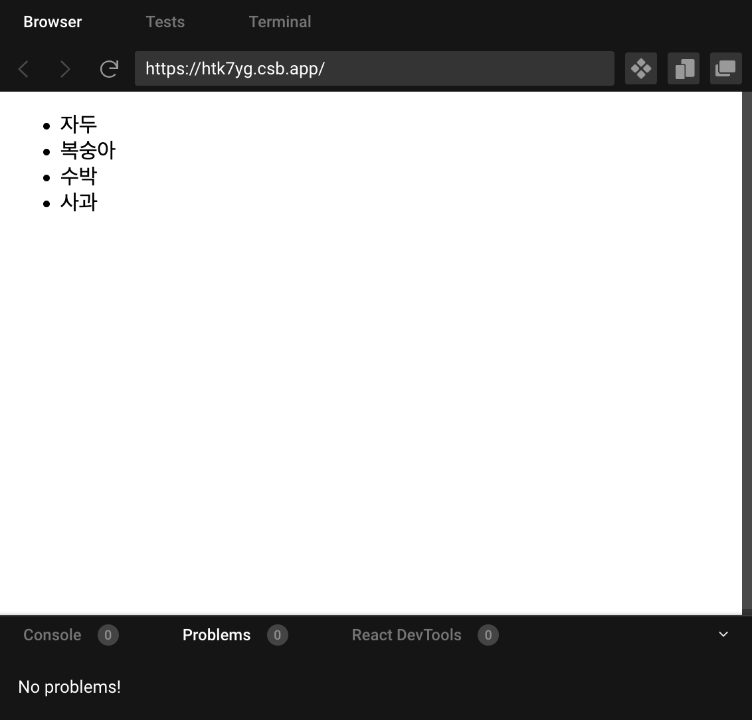Click the forward navigation arrow
Viewport: 752px width, 720px height.
point(65,68)
